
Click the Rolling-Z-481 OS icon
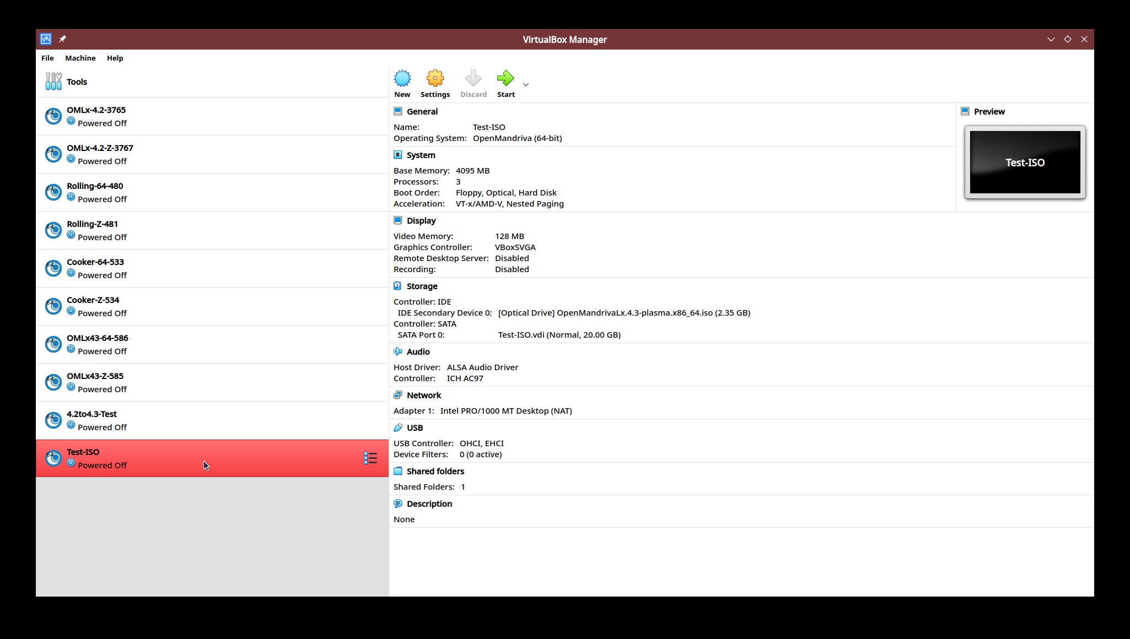click(x=53, y=230)
